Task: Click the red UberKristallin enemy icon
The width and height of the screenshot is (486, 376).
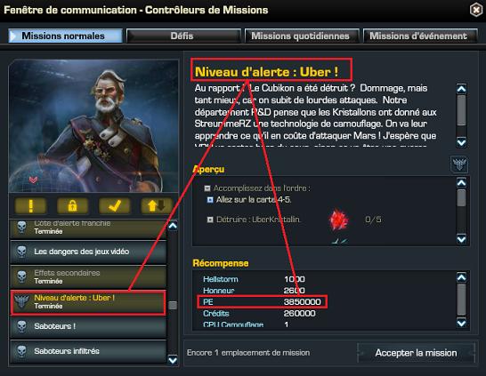Action: (338, 220)
